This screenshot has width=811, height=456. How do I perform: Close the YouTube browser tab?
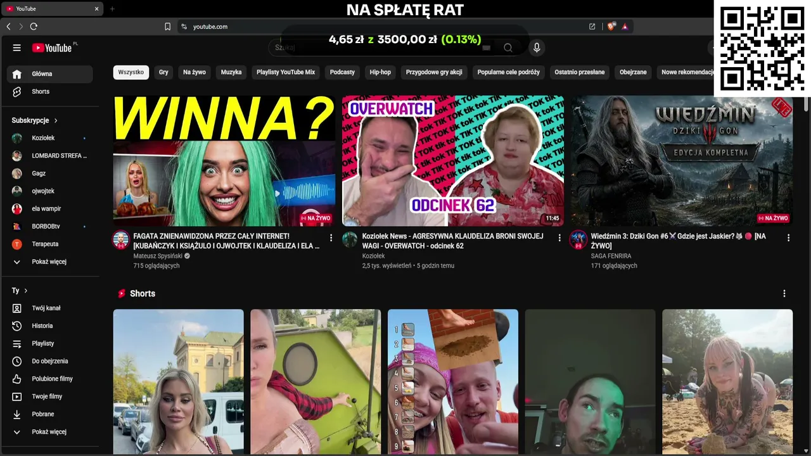pyautogui.click(x=97, y=9)
